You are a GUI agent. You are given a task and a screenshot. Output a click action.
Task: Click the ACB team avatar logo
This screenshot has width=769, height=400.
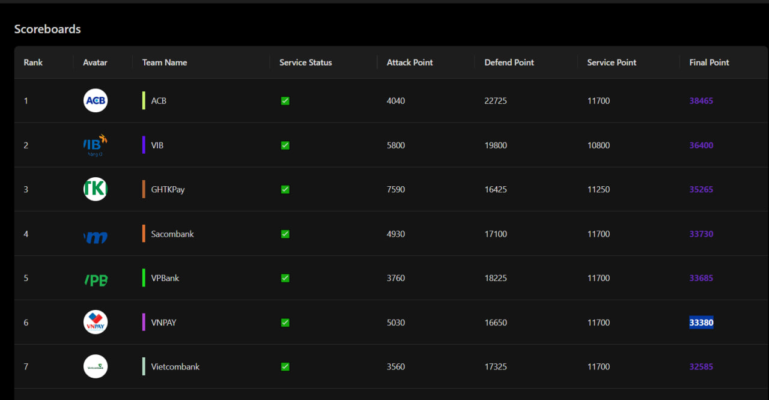point(96,100)
